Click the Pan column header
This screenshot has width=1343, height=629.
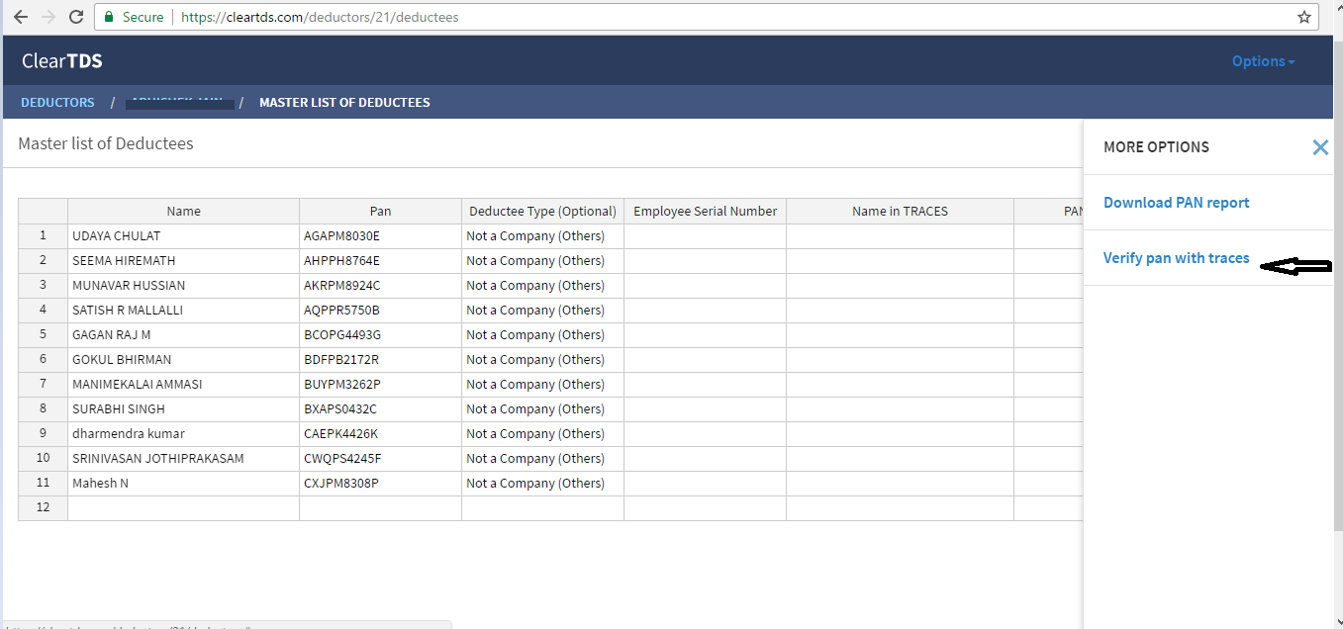380,211
